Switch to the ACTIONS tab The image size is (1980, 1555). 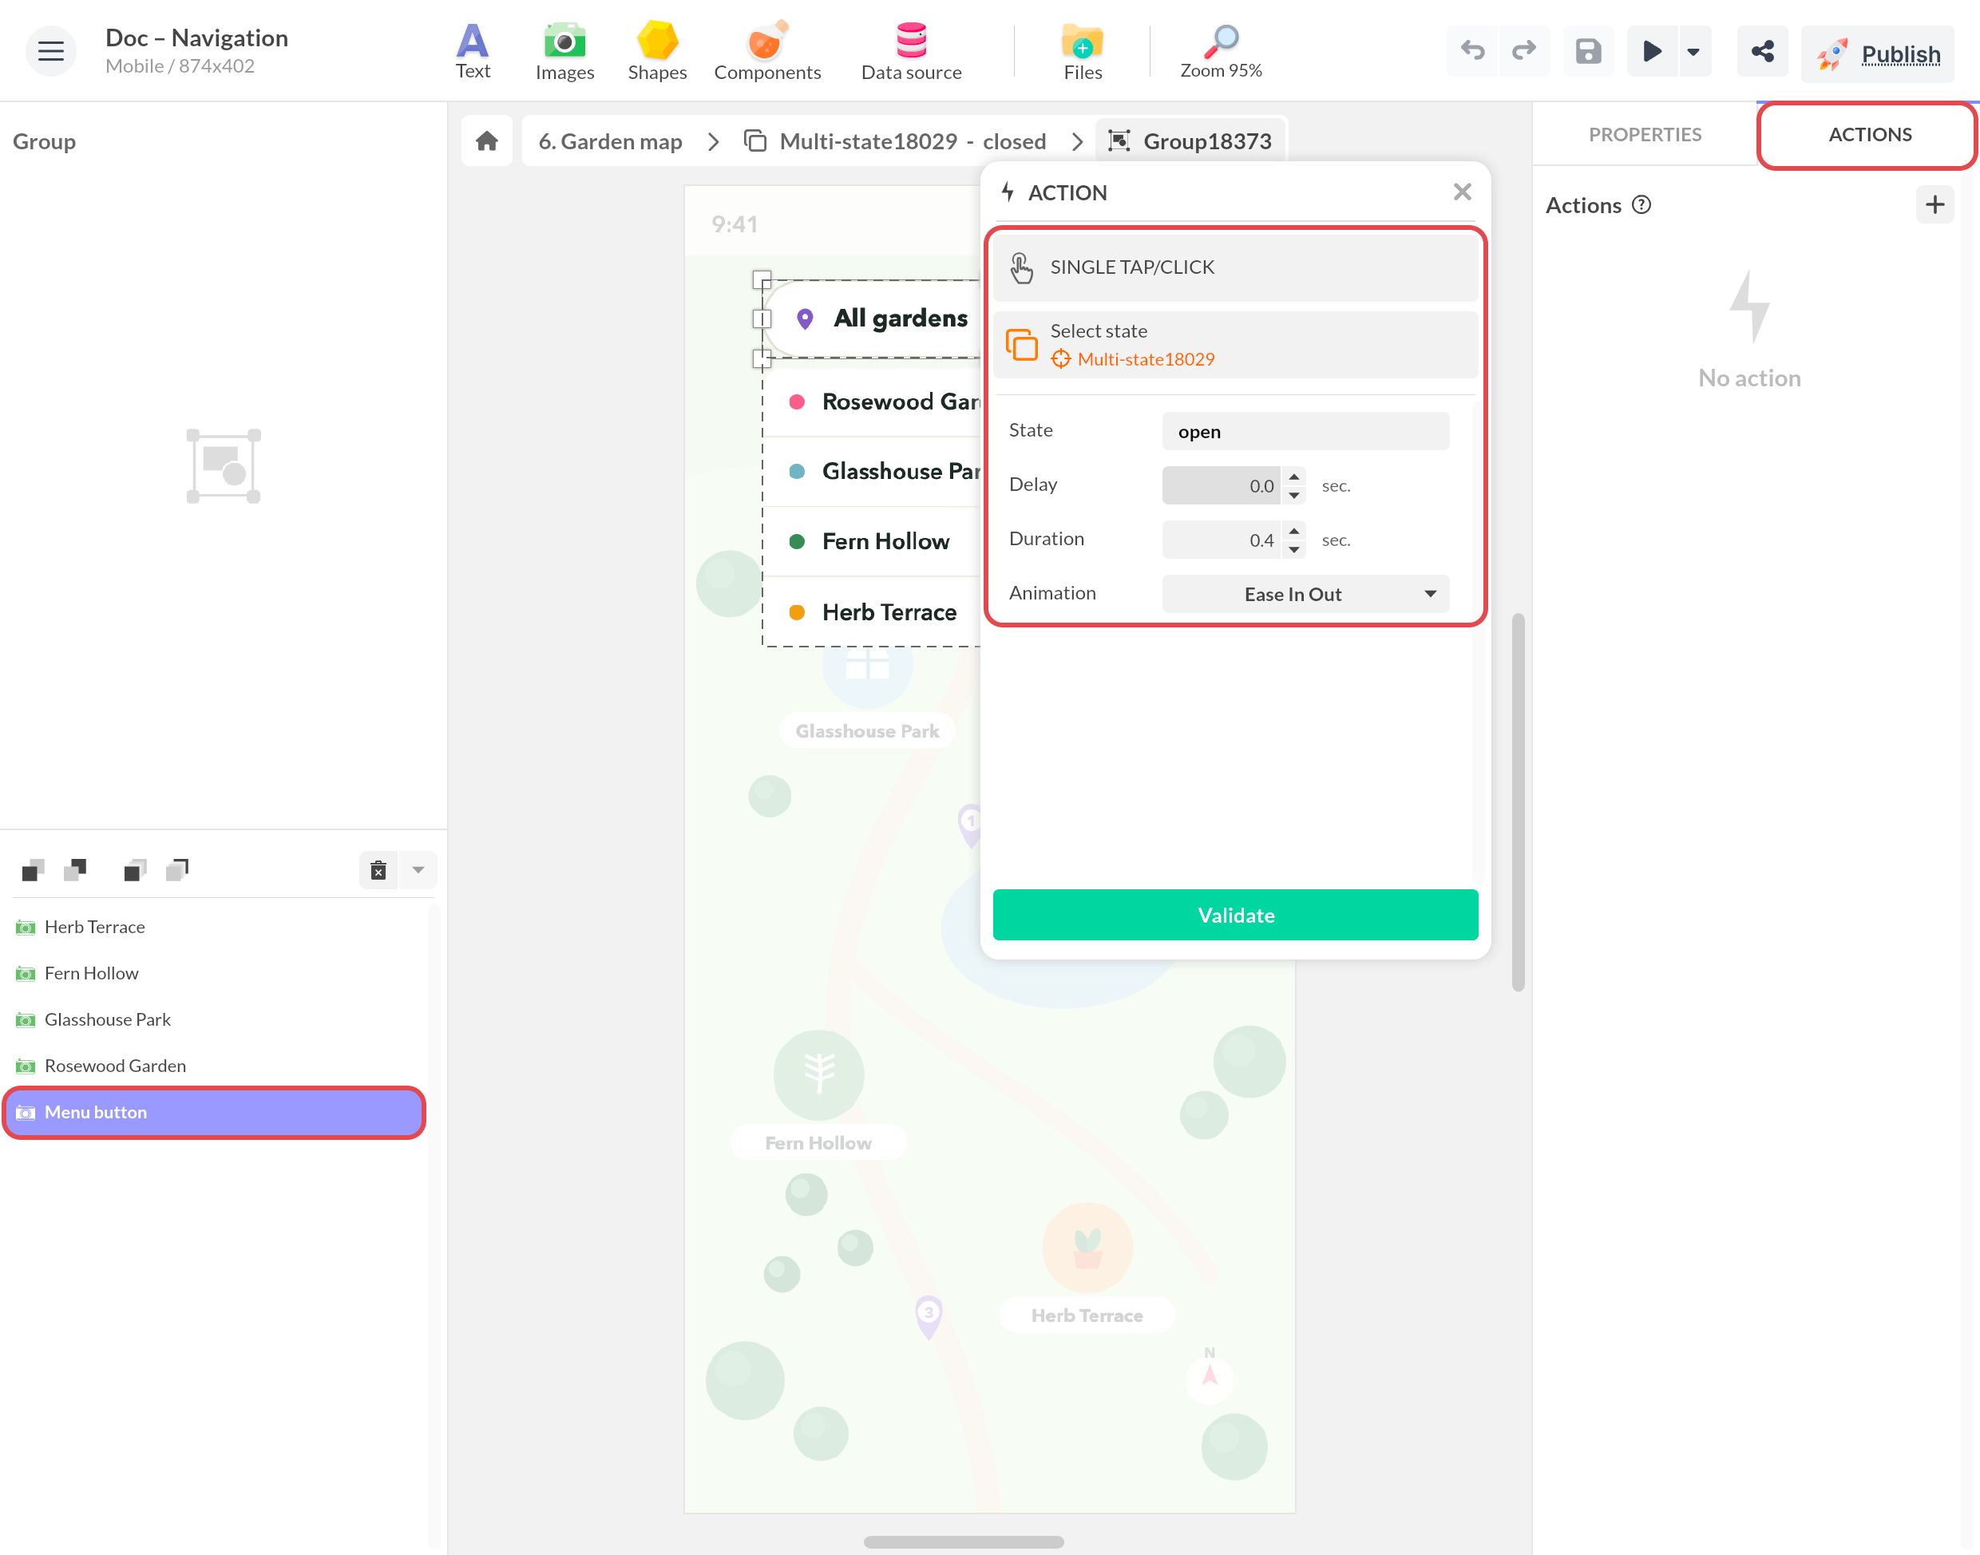tap(1870, 135)
